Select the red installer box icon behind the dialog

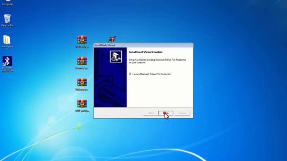(112, 39)
